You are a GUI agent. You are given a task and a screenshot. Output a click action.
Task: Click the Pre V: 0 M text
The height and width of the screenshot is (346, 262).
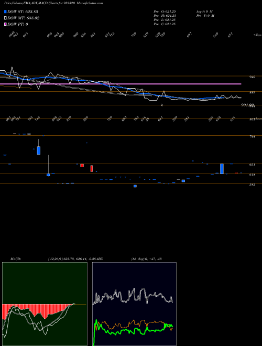pyautogui.click(x=205, y=16)
